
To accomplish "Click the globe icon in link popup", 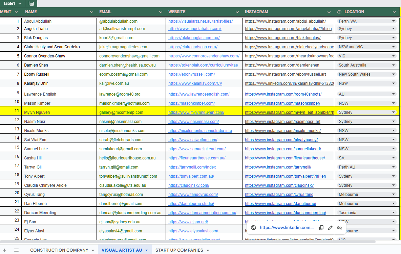I will 253,228.
